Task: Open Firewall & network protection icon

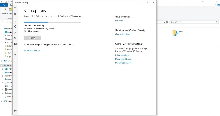Action: click(x=15, y=38)
